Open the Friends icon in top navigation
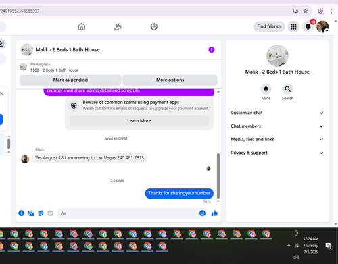 click(118, 26)
